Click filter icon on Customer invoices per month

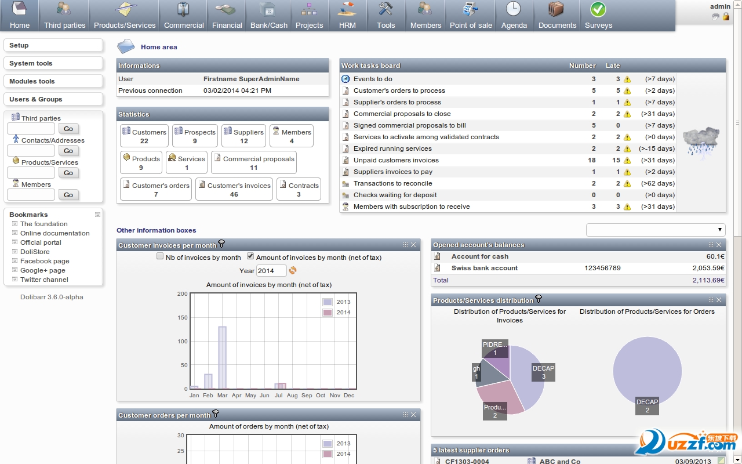click(221, 244)
